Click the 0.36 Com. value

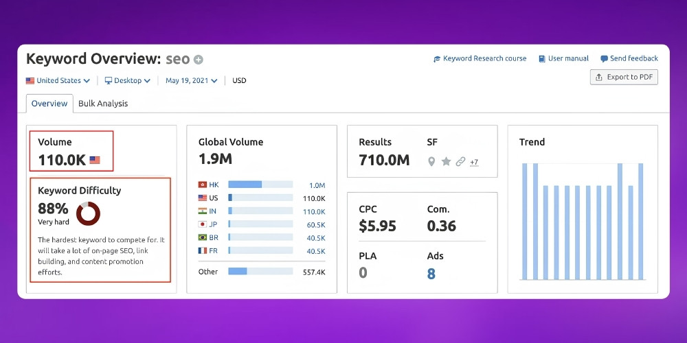coord(442,226)
